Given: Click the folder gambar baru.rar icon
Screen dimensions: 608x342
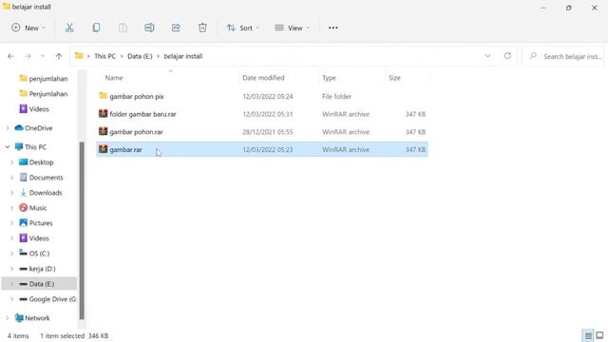Looking at the screenshot, I should [x=104, y=114].
